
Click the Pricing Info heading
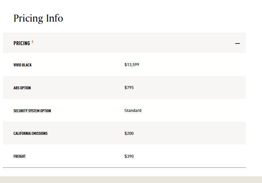coord(38,18)
